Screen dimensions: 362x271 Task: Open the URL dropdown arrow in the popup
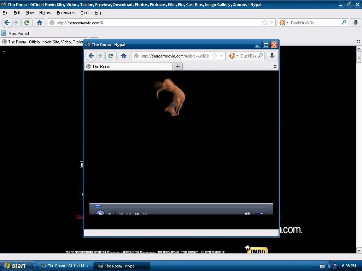pos(221,56)
